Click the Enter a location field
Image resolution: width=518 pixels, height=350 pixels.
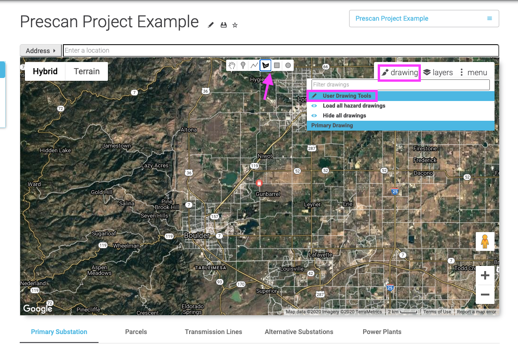pos(281,51)
